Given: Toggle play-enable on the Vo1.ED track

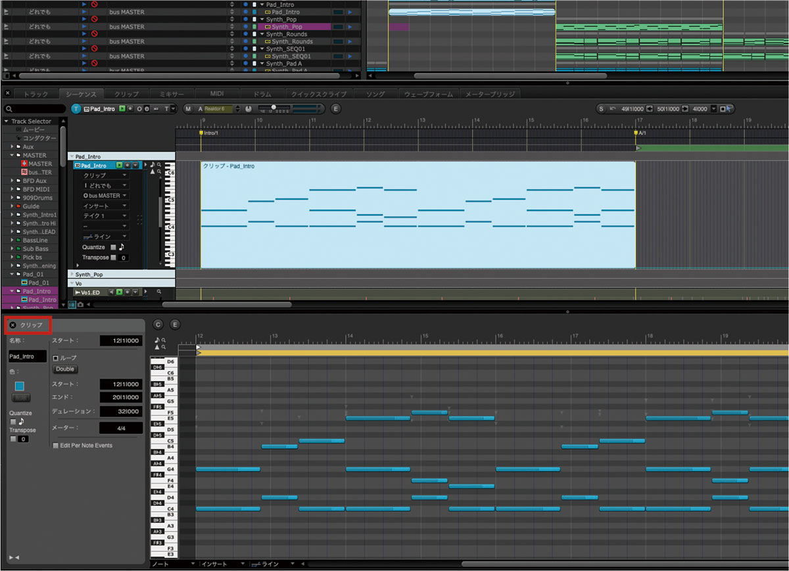Looking at the screenshot, I should tap(120, 292).
